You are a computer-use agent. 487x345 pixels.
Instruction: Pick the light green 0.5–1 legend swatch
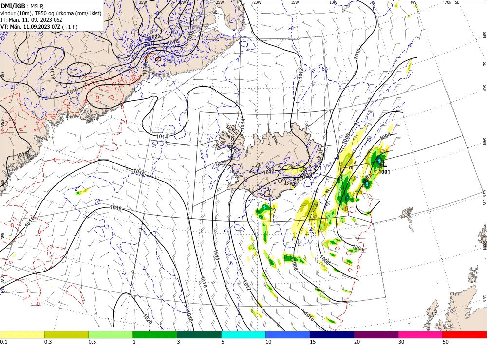[x=111, y=334]
